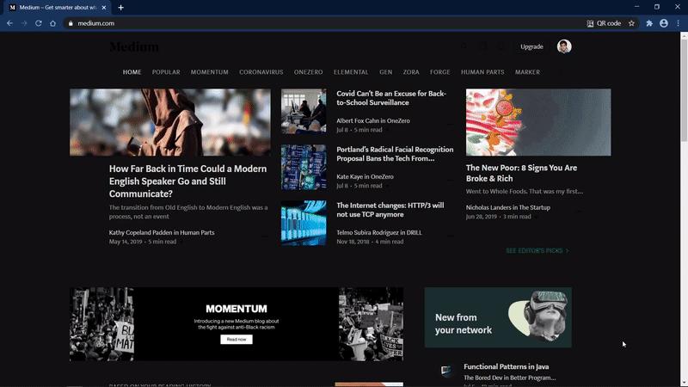Open the Medium user avatar menu
The height and width of the screenshot is (387, 688).
pyautogui.click(x=564, y=46)
